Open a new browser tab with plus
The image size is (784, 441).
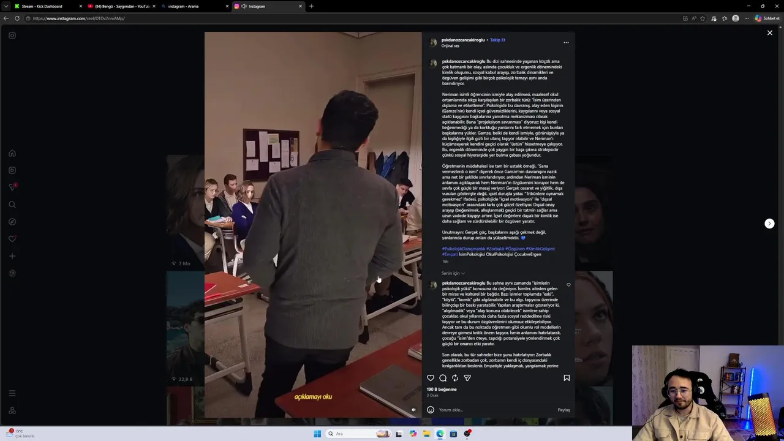[x=311, y=6]
